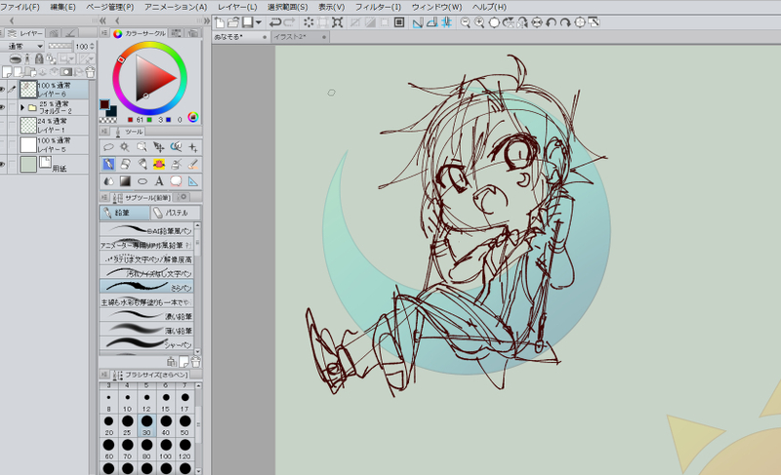Screen dimensions: 781x475
Task: Expand the フォルダー 2 folder
Action: (x=21, y=107)
